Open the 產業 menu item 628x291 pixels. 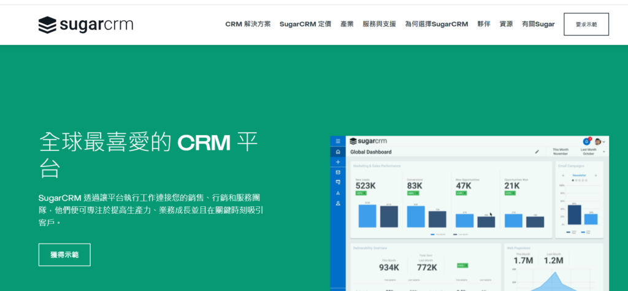point(347,24)
